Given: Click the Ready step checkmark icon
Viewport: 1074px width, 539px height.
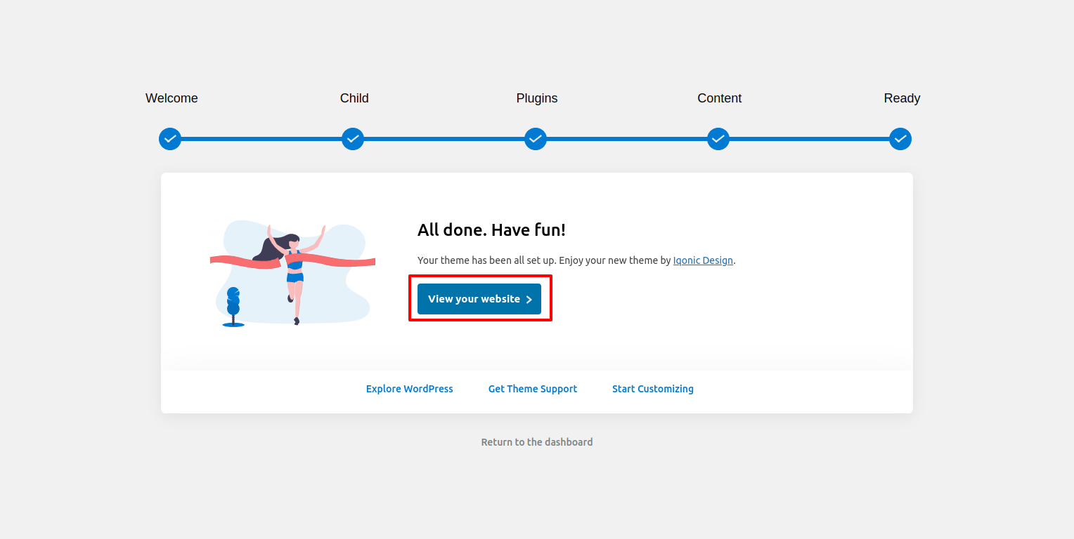Looking at the screenshot, I should pos(900,139).
